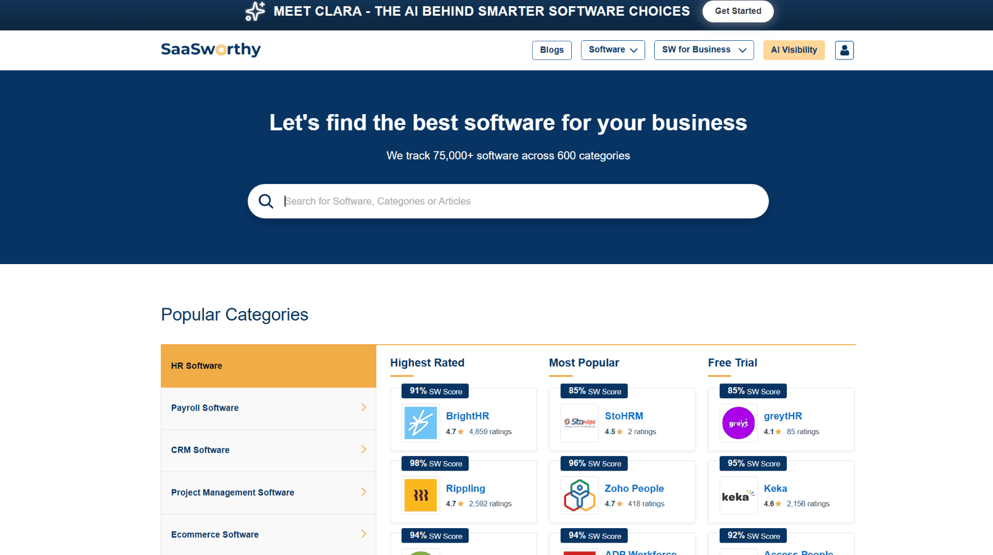This screenshot has width=993, height=555.
Task: Click Rippling's 98% SW Score badge
Action: click(x=435, y=463)
